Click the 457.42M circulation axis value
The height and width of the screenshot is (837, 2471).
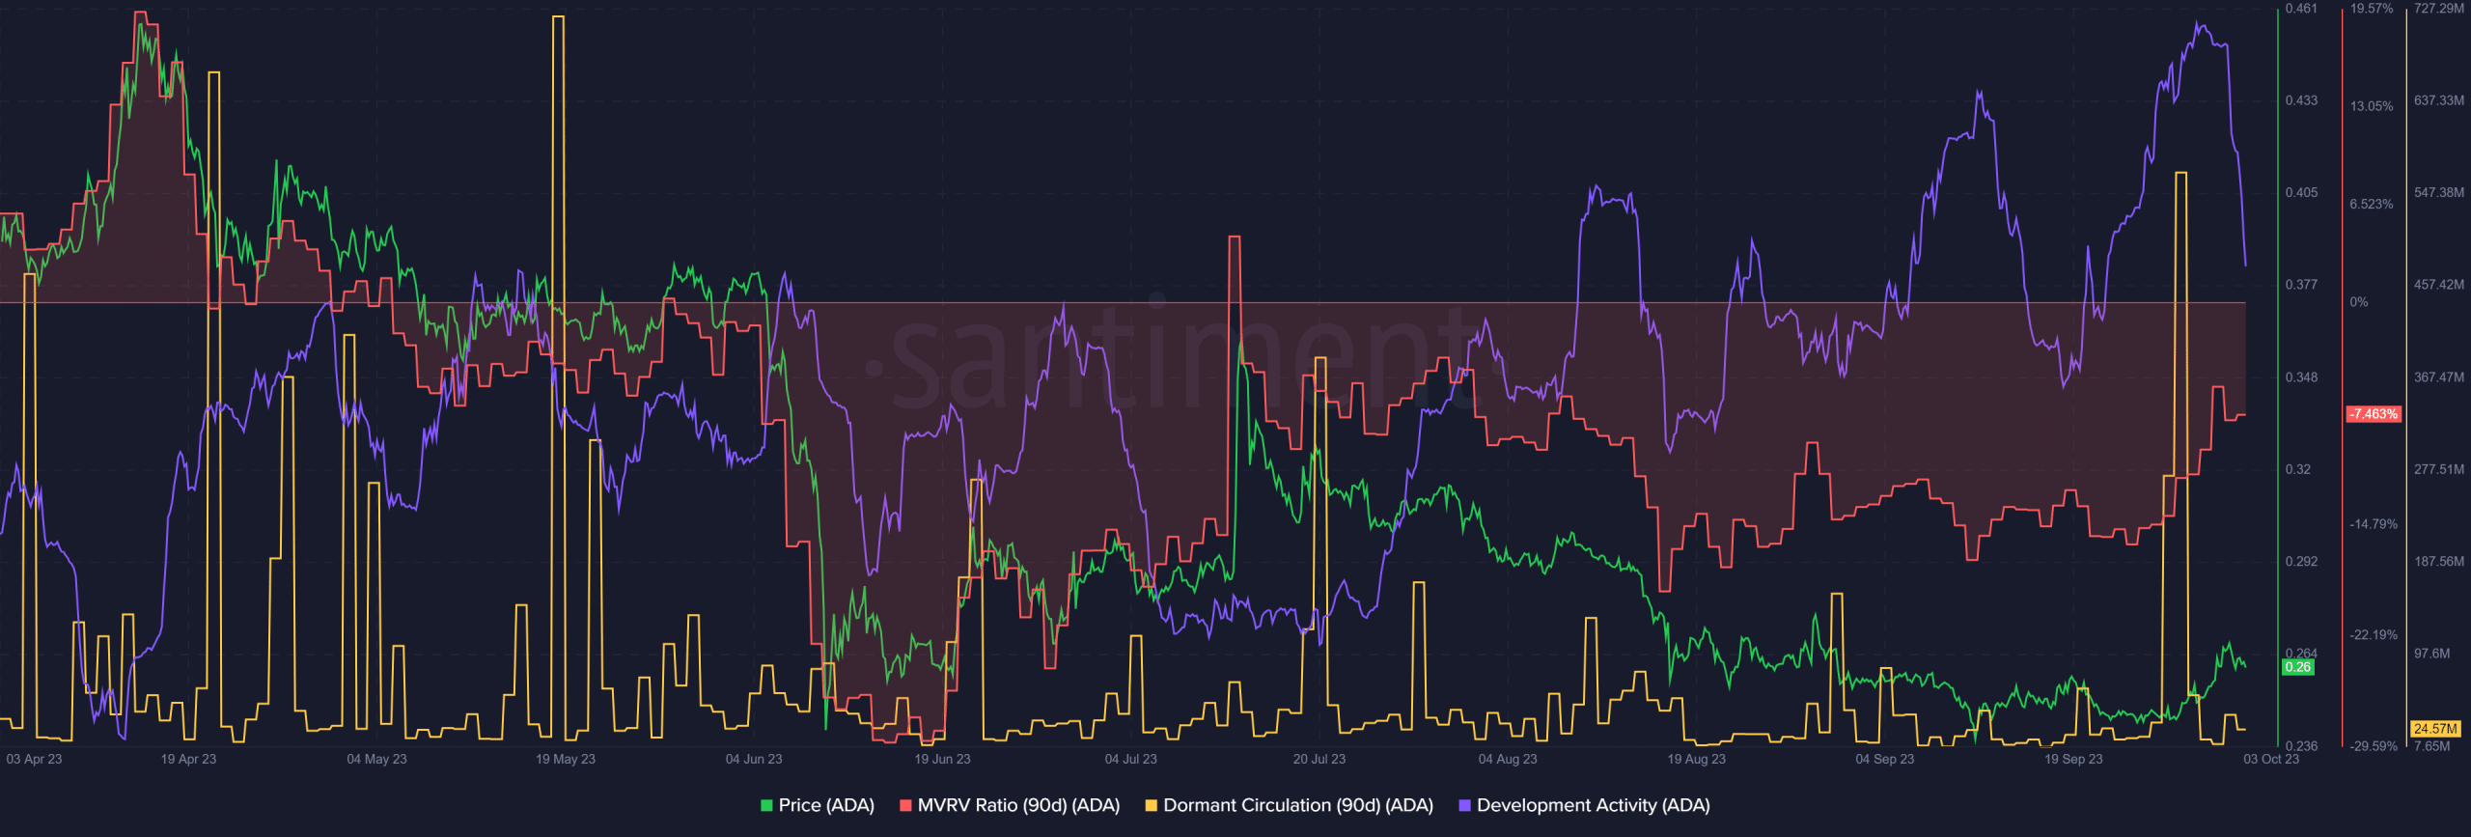point(2438,284)
